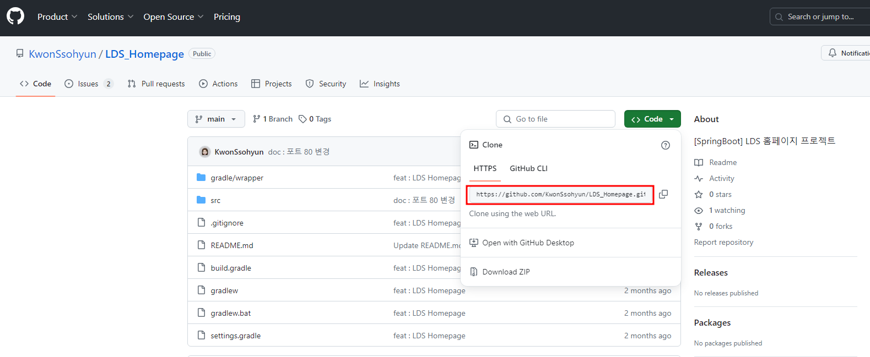This screenshot has height=357, width=870.
Task: Focus the Search or jump to field
Action: [820, 17]
